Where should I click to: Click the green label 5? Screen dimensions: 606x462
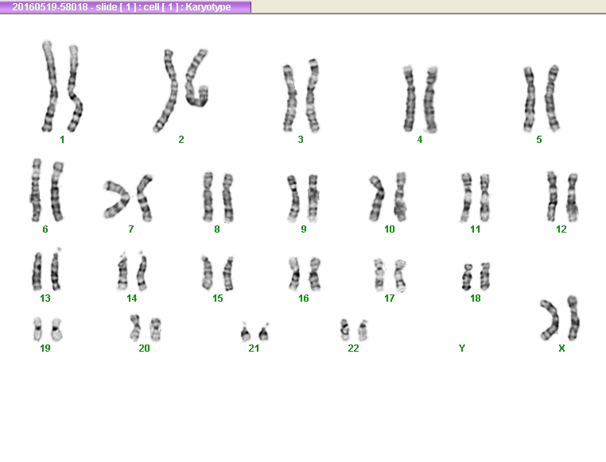(x=539, y=140)
